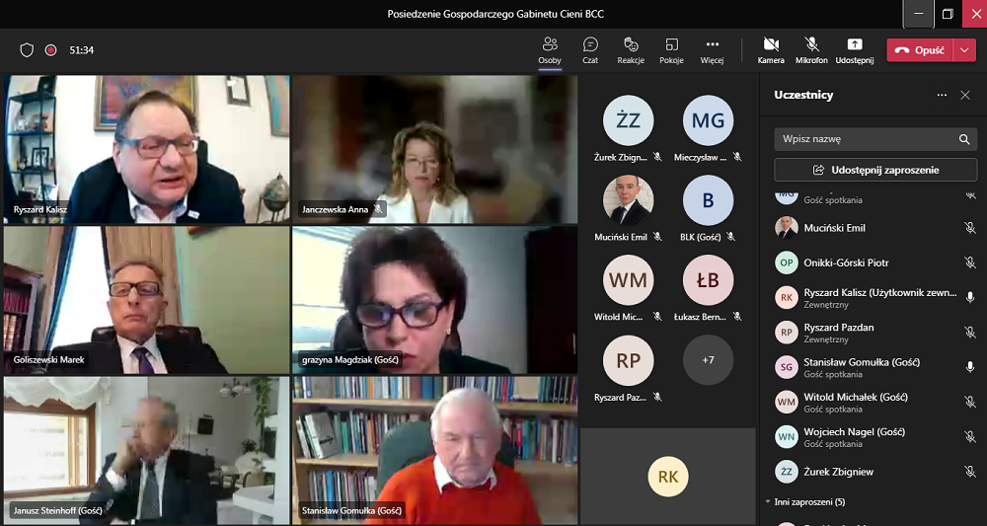Image resolution: width=987 pixels, height=526 pixels.
Task: Select Ryszard Kalisz in participants list
Action: tap(875, 298)
